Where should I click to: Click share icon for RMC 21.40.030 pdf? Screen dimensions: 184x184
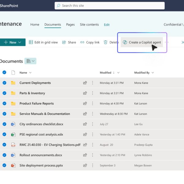[x=85, y=145]
